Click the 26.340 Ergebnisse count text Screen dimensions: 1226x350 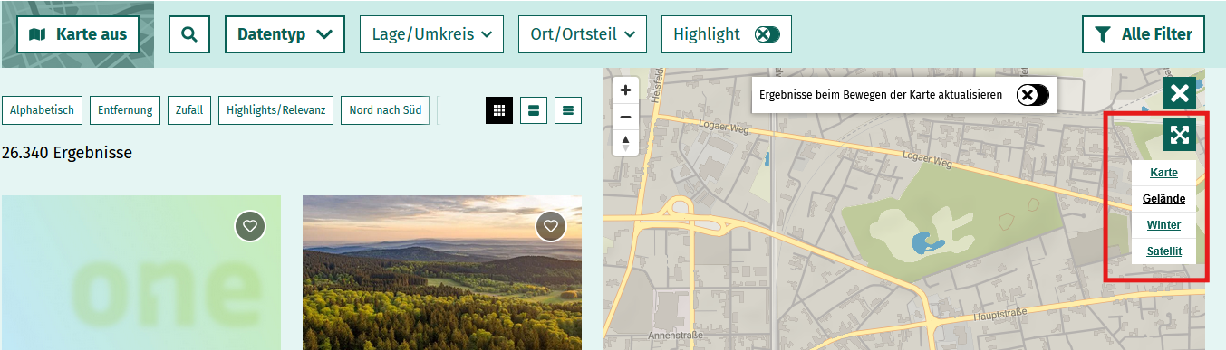(x=67, y=153)
